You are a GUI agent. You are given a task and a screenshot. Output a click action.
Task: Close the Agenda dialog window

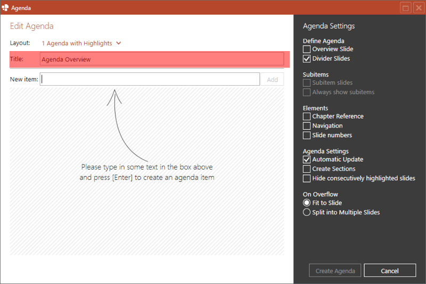click(418, 8)
